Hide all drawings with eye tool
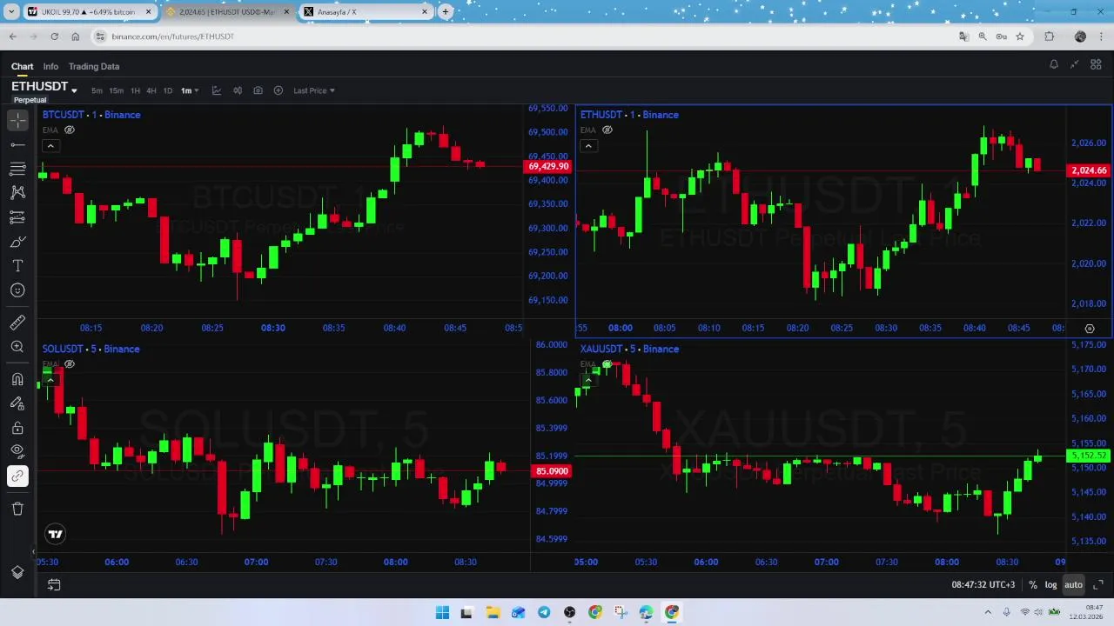This screenshot has width=1114, height=626. click(17, 451)
